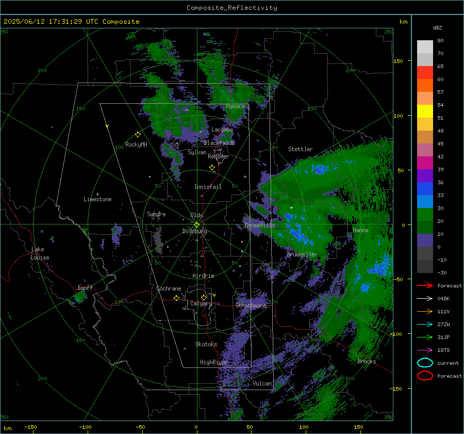Select the white 04DK arrow icon

point(425,298)
